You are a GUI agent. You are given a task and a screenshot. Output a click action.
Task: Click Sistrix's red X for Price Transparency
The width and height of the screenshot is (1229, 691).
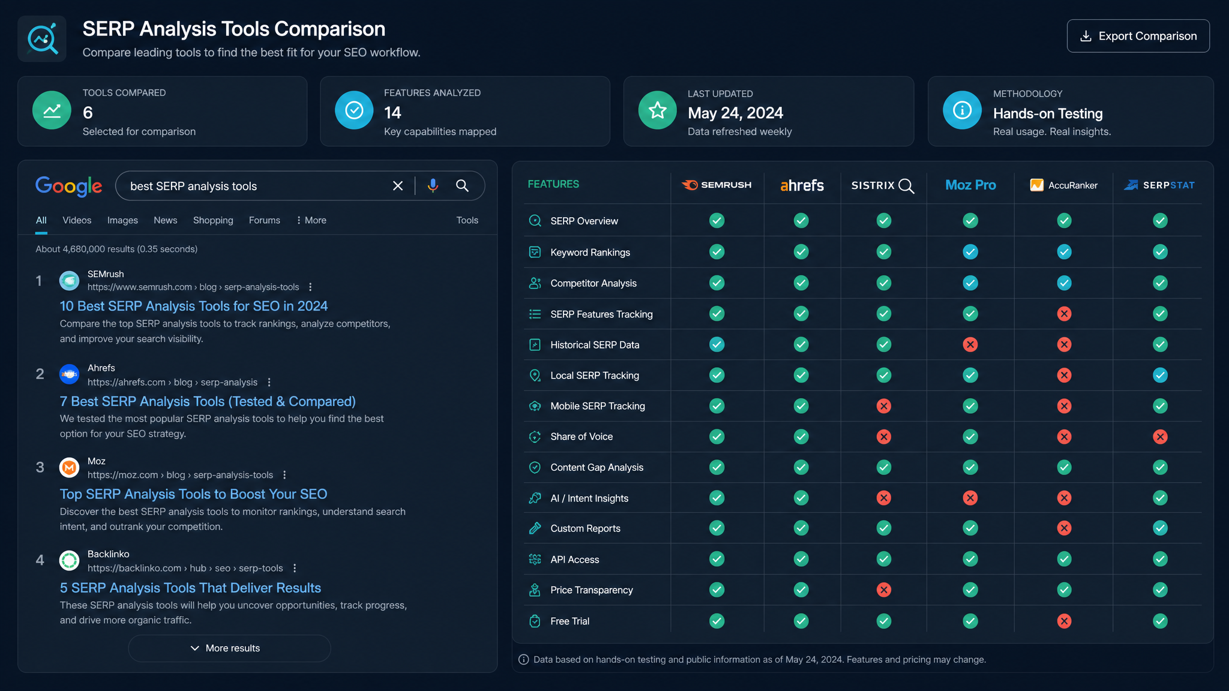[x=883, y=590]
